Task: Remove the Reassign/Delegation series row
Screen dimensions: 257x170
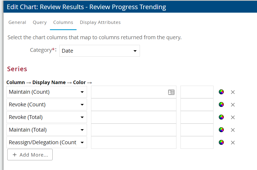Action: tap(233, 143)
